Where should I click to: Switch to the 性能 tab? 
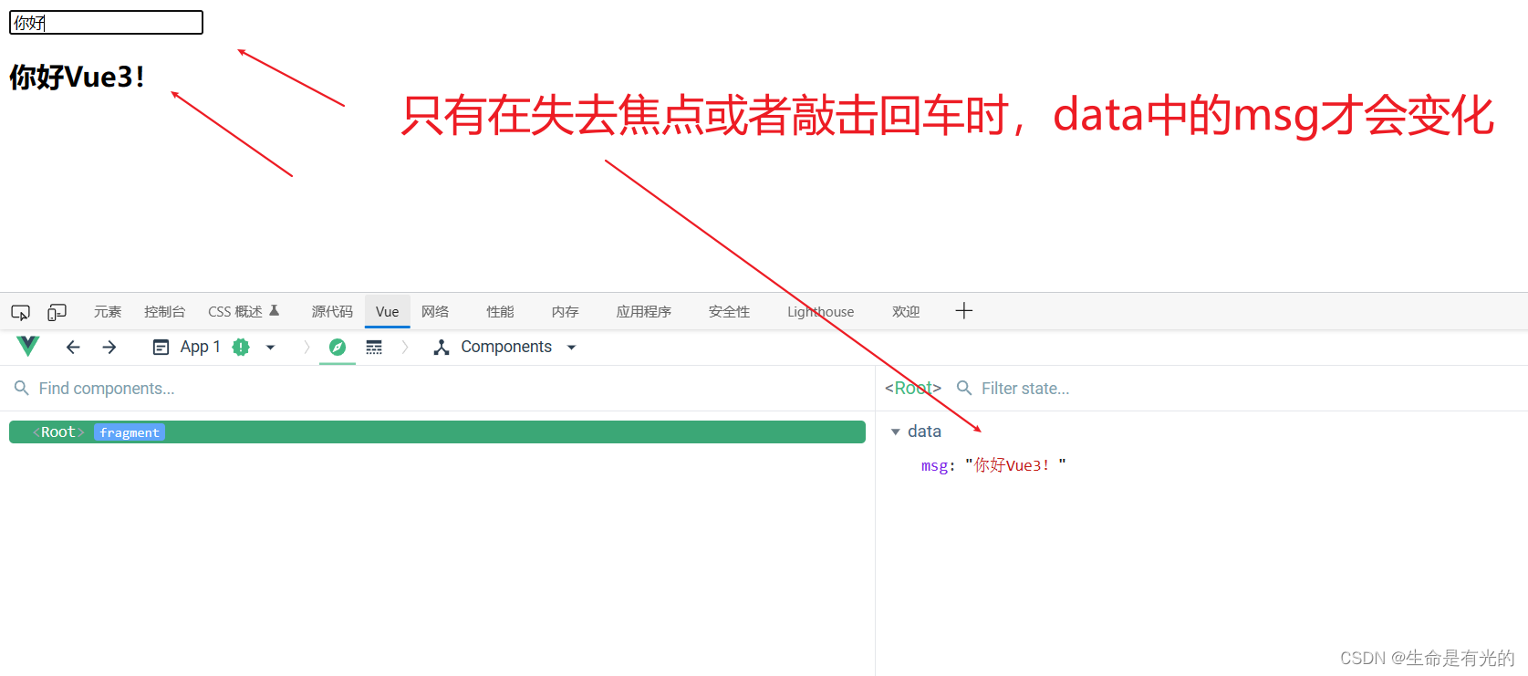(x=500, y=312)
